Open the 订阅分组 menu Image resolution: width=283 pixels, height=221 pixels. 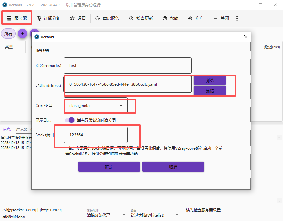[49, 18]
